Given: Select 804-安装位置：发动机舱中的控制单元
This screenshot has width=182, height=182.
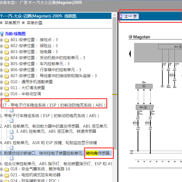Looking at the screenshot, I should (48, 58).
